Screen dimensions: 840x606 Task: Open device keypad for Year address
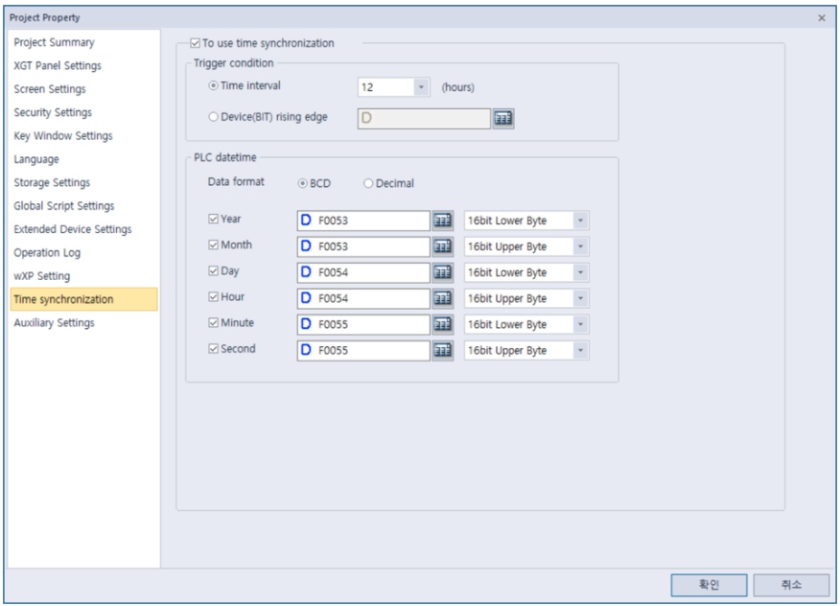click(442, 220)
